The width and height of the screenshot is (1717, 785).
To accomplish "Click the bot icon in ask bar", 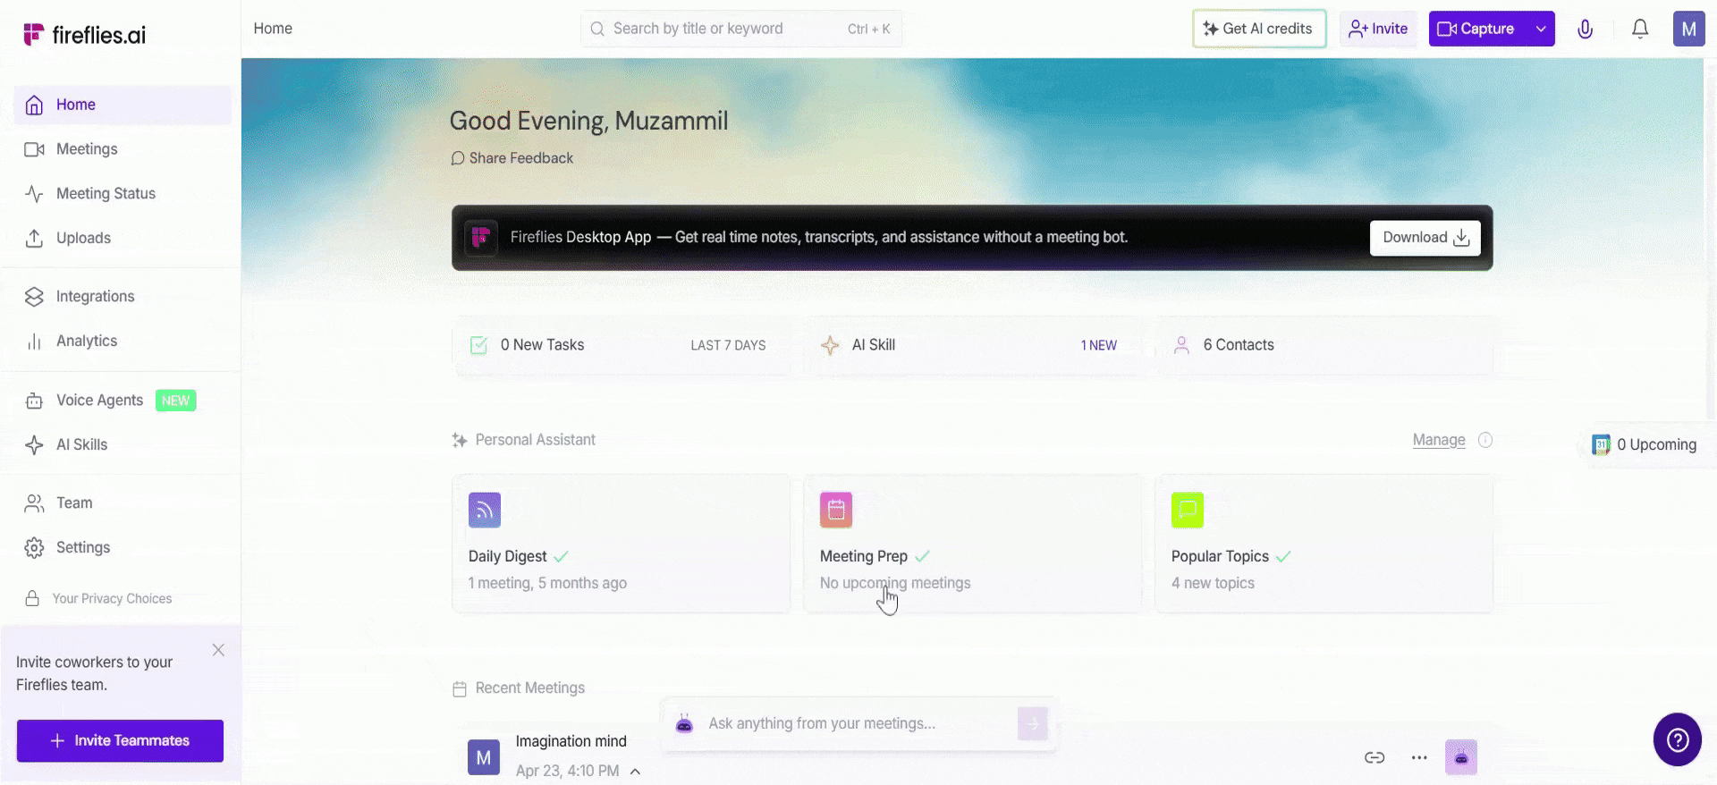I will (684, 724).
